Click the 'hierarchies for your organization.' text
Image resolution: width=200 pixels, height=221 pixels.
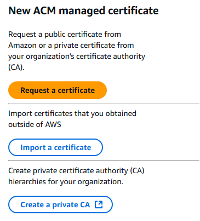[66, 182]
